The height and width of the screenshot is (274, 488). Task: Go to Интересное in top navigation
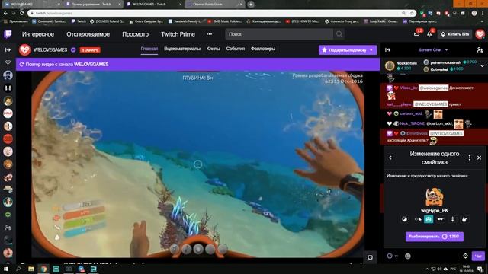pyautogui.click(x=38, y=34)
